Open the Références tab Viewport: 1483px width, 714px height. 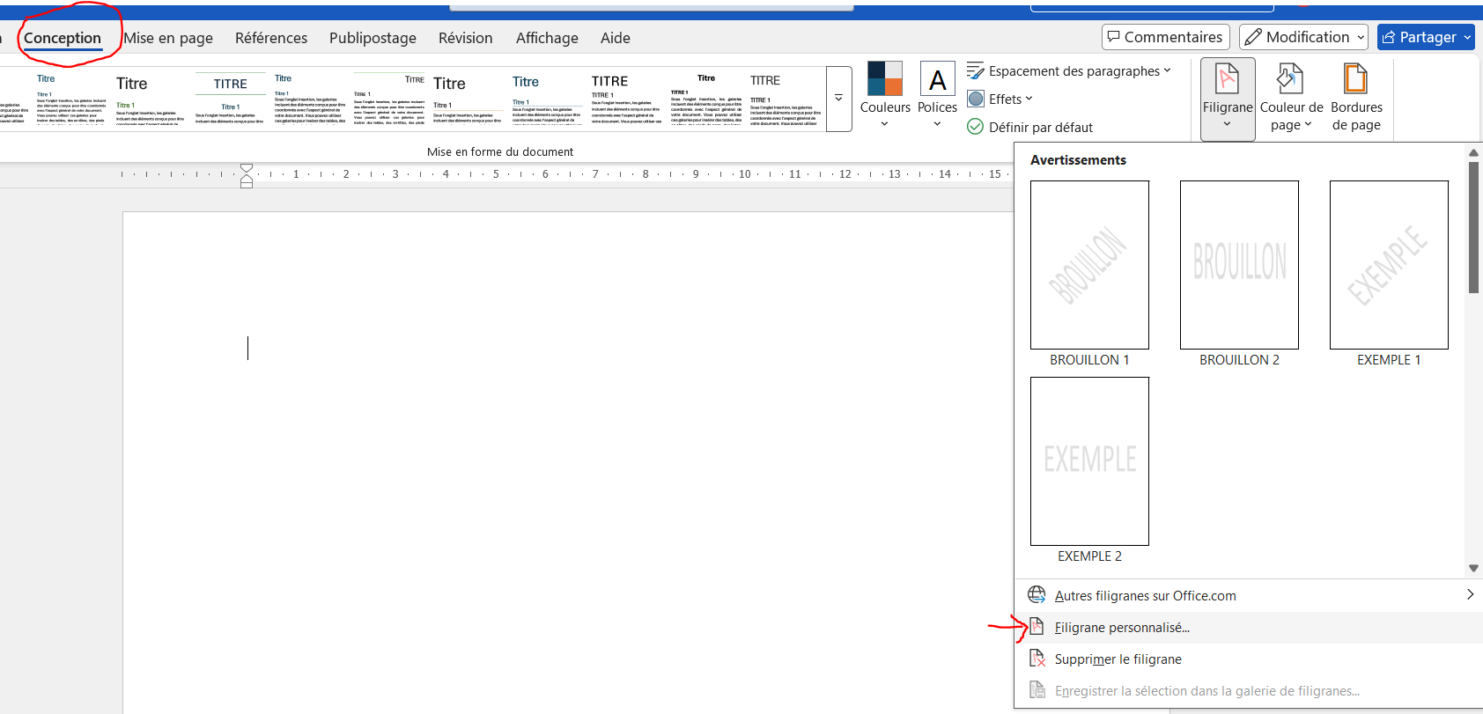[x=271, y=38]
